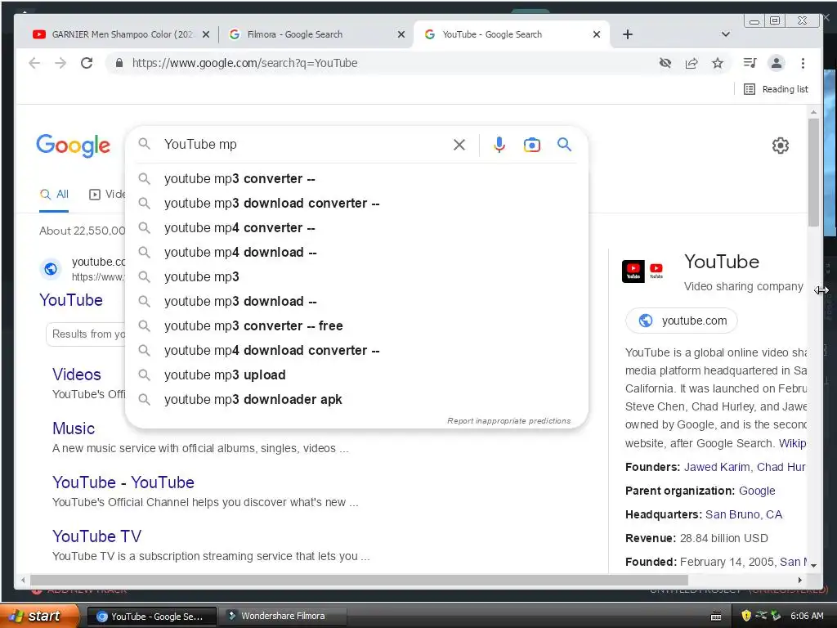Image resolution: width=837 pixels, height=628 pixels.
Task: Click the security shield tray icon
Action: pos(746,616)
